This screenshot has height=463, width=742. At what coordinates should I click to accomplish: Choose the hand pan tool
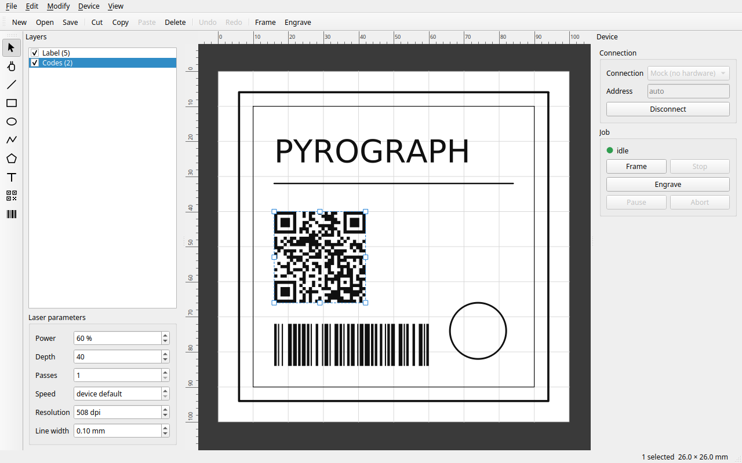(12, 66)
